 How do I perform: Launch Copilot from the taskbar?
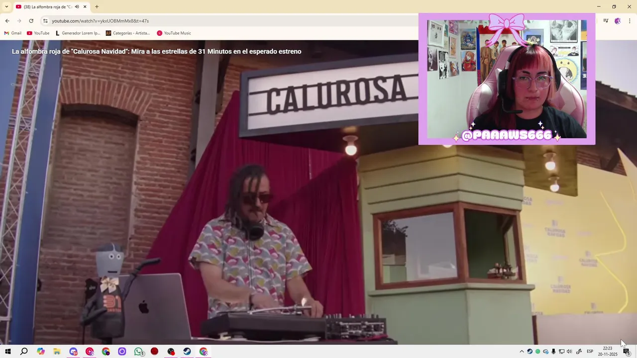(x=41, y=352)
